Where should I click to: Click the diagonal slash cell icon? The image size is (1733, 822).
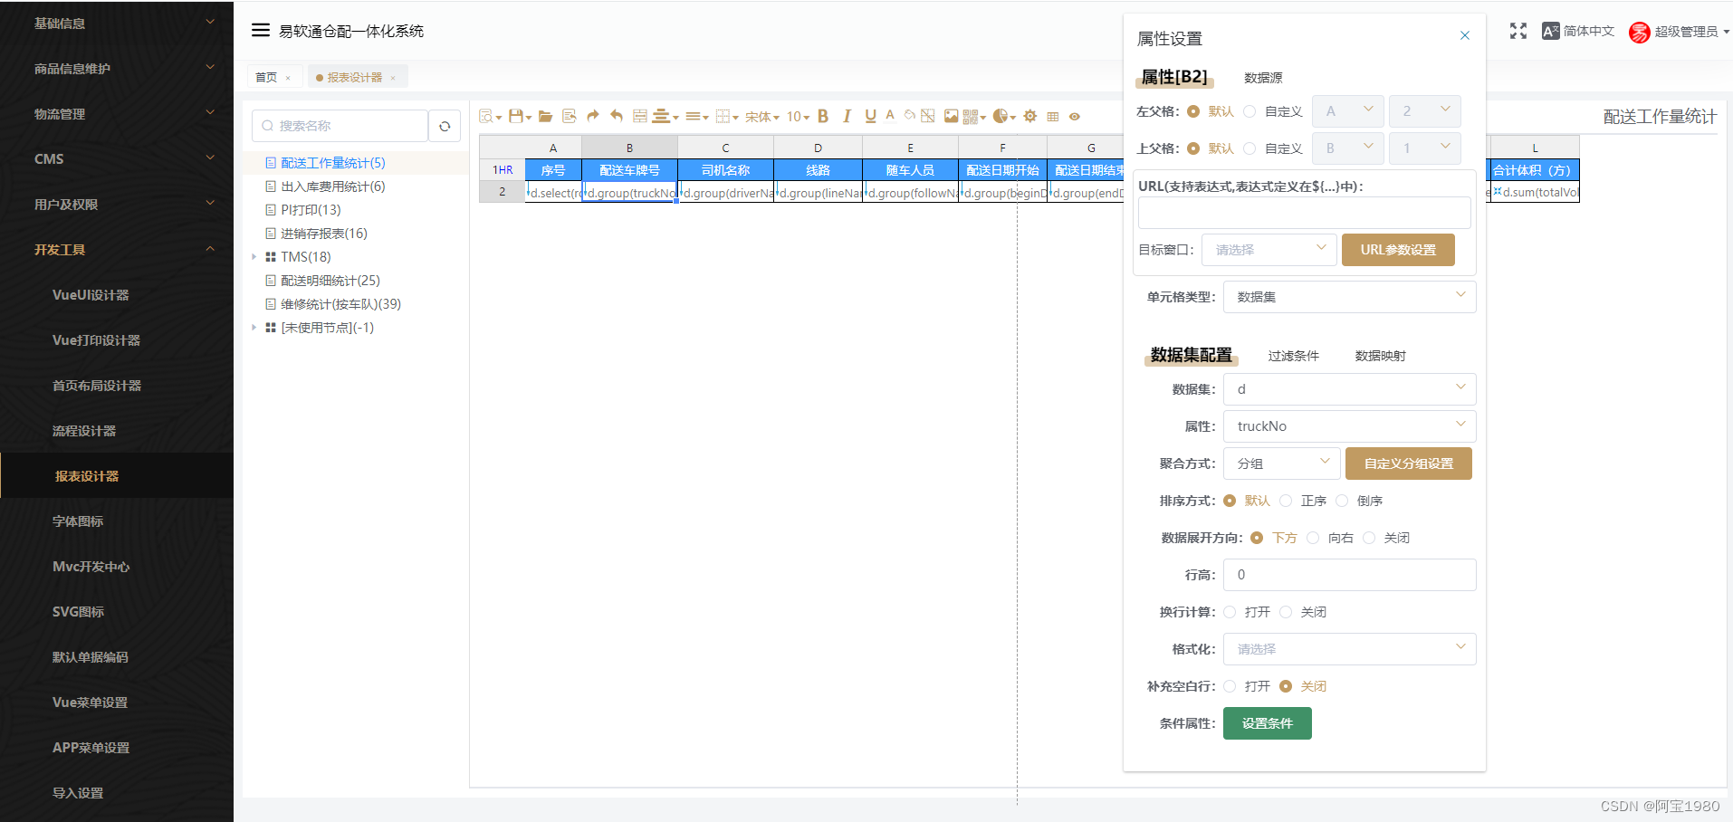coord(928,116)
